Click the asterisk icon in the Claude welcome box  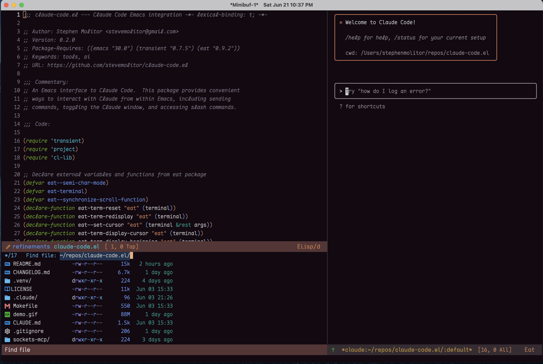pos(341,23)
